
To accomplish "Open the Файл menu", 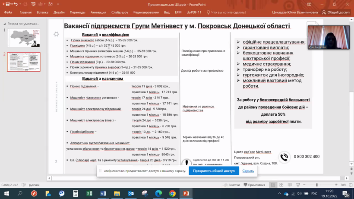I will pos(8,13).
